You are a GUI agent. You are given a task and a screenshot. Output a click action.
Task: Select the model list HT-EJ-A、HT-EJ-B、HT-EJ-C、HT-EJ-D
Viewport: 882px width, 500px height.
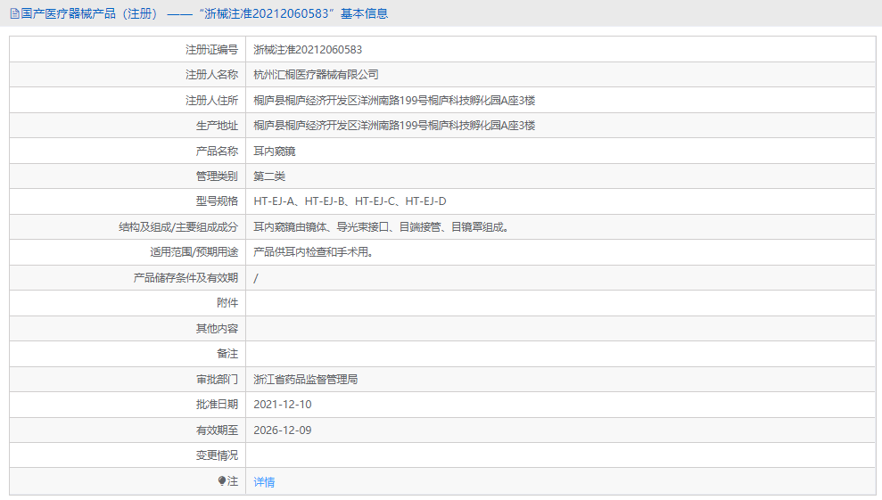click(x=350, y=201)
